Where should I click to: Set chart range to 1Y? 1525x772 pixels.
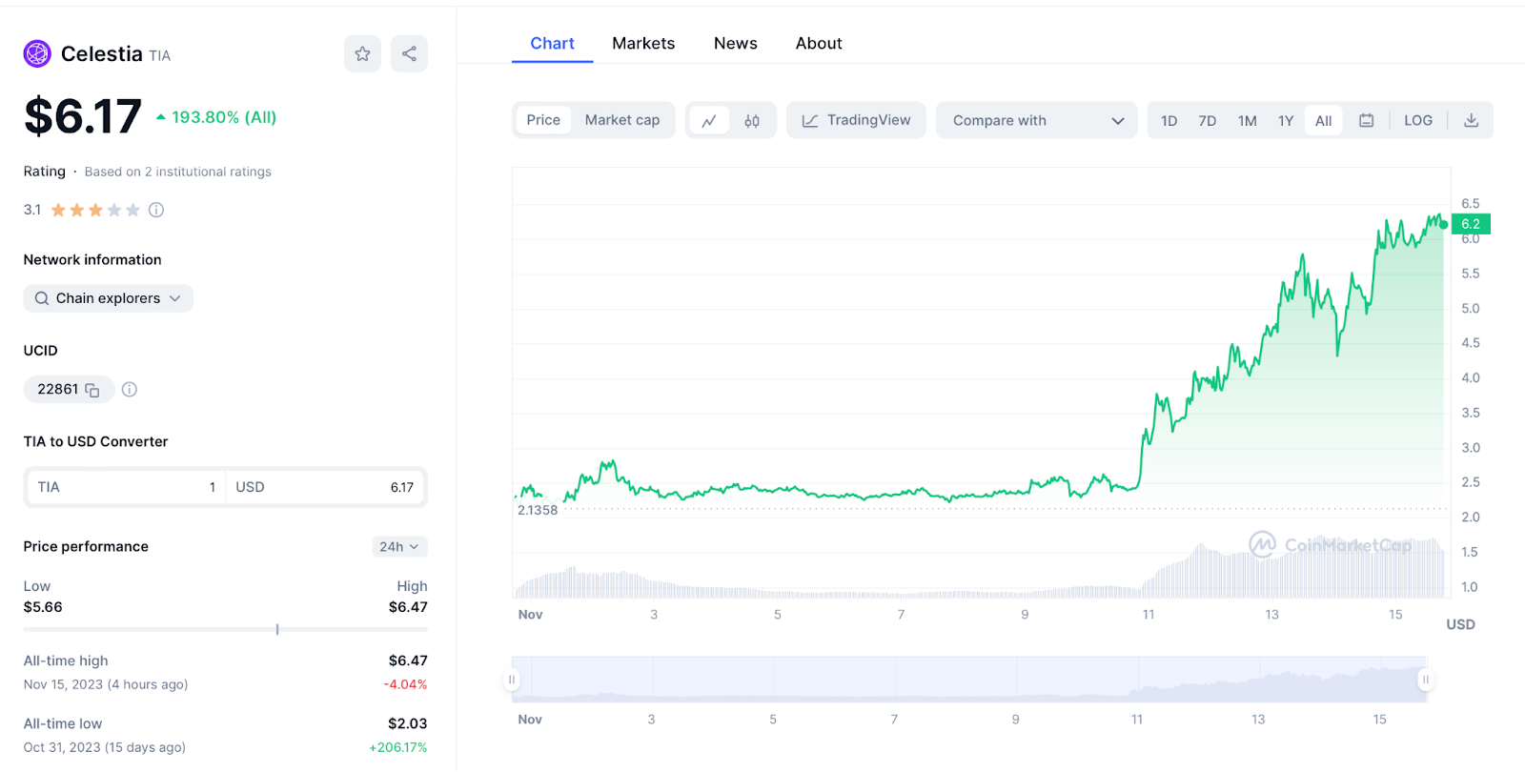(1286, 120)
